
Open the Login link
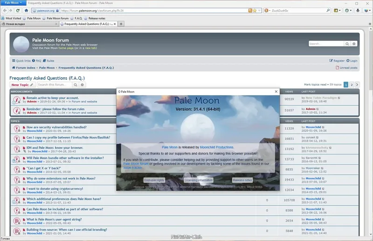pyautogui.click(x=352, y=61)
